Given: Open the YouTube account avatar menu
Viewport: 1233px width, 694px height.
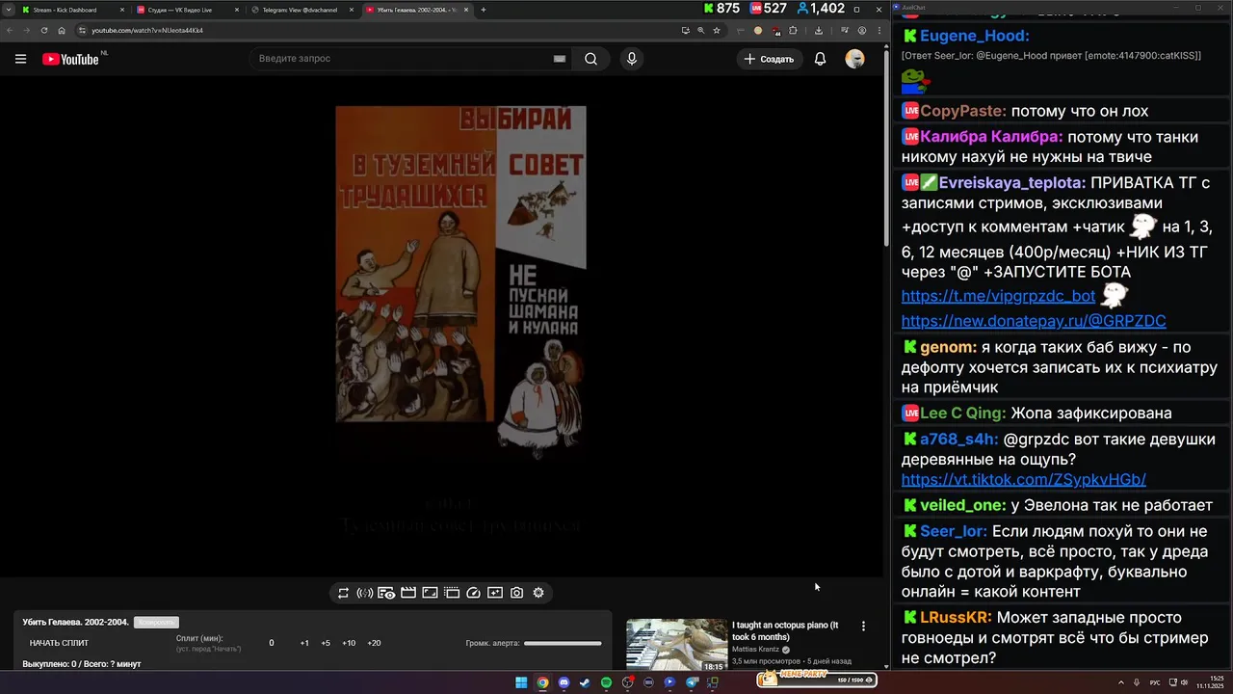Looking at the screenshot, I should pos(855,59).
